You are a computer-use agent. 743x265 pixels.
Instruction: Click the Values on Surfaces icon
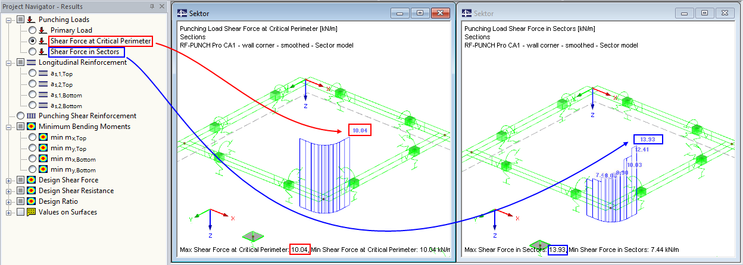click(x=31, y=212)
